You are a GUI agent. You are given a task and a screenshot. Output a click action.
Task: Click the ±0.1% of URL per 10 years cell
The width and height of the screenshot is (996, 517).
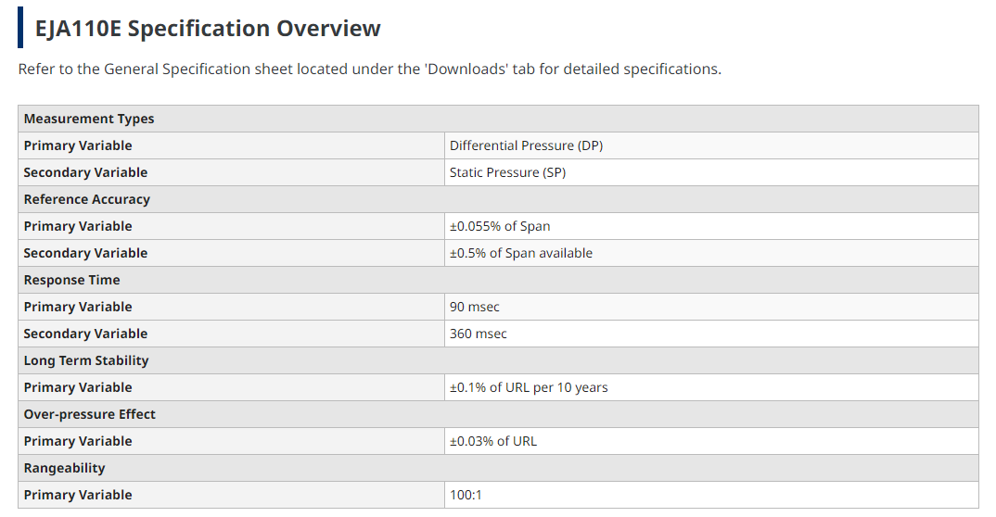click(711, 387)
